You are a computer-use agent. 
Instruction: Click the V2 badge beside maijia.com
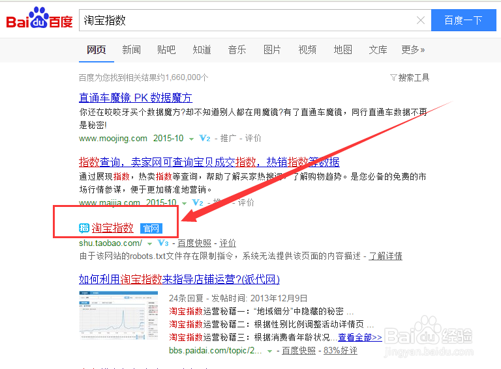(x=198, y=202)
